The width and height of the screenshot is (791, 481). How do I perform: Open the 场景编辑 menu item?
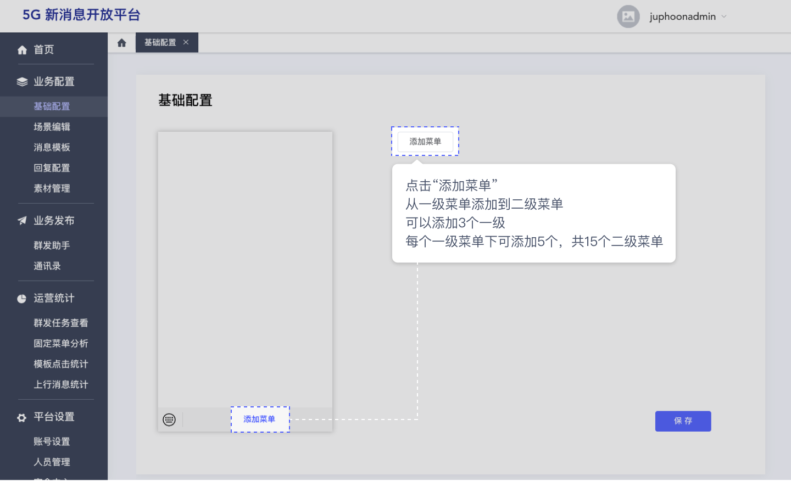click(x=52, y=127)
